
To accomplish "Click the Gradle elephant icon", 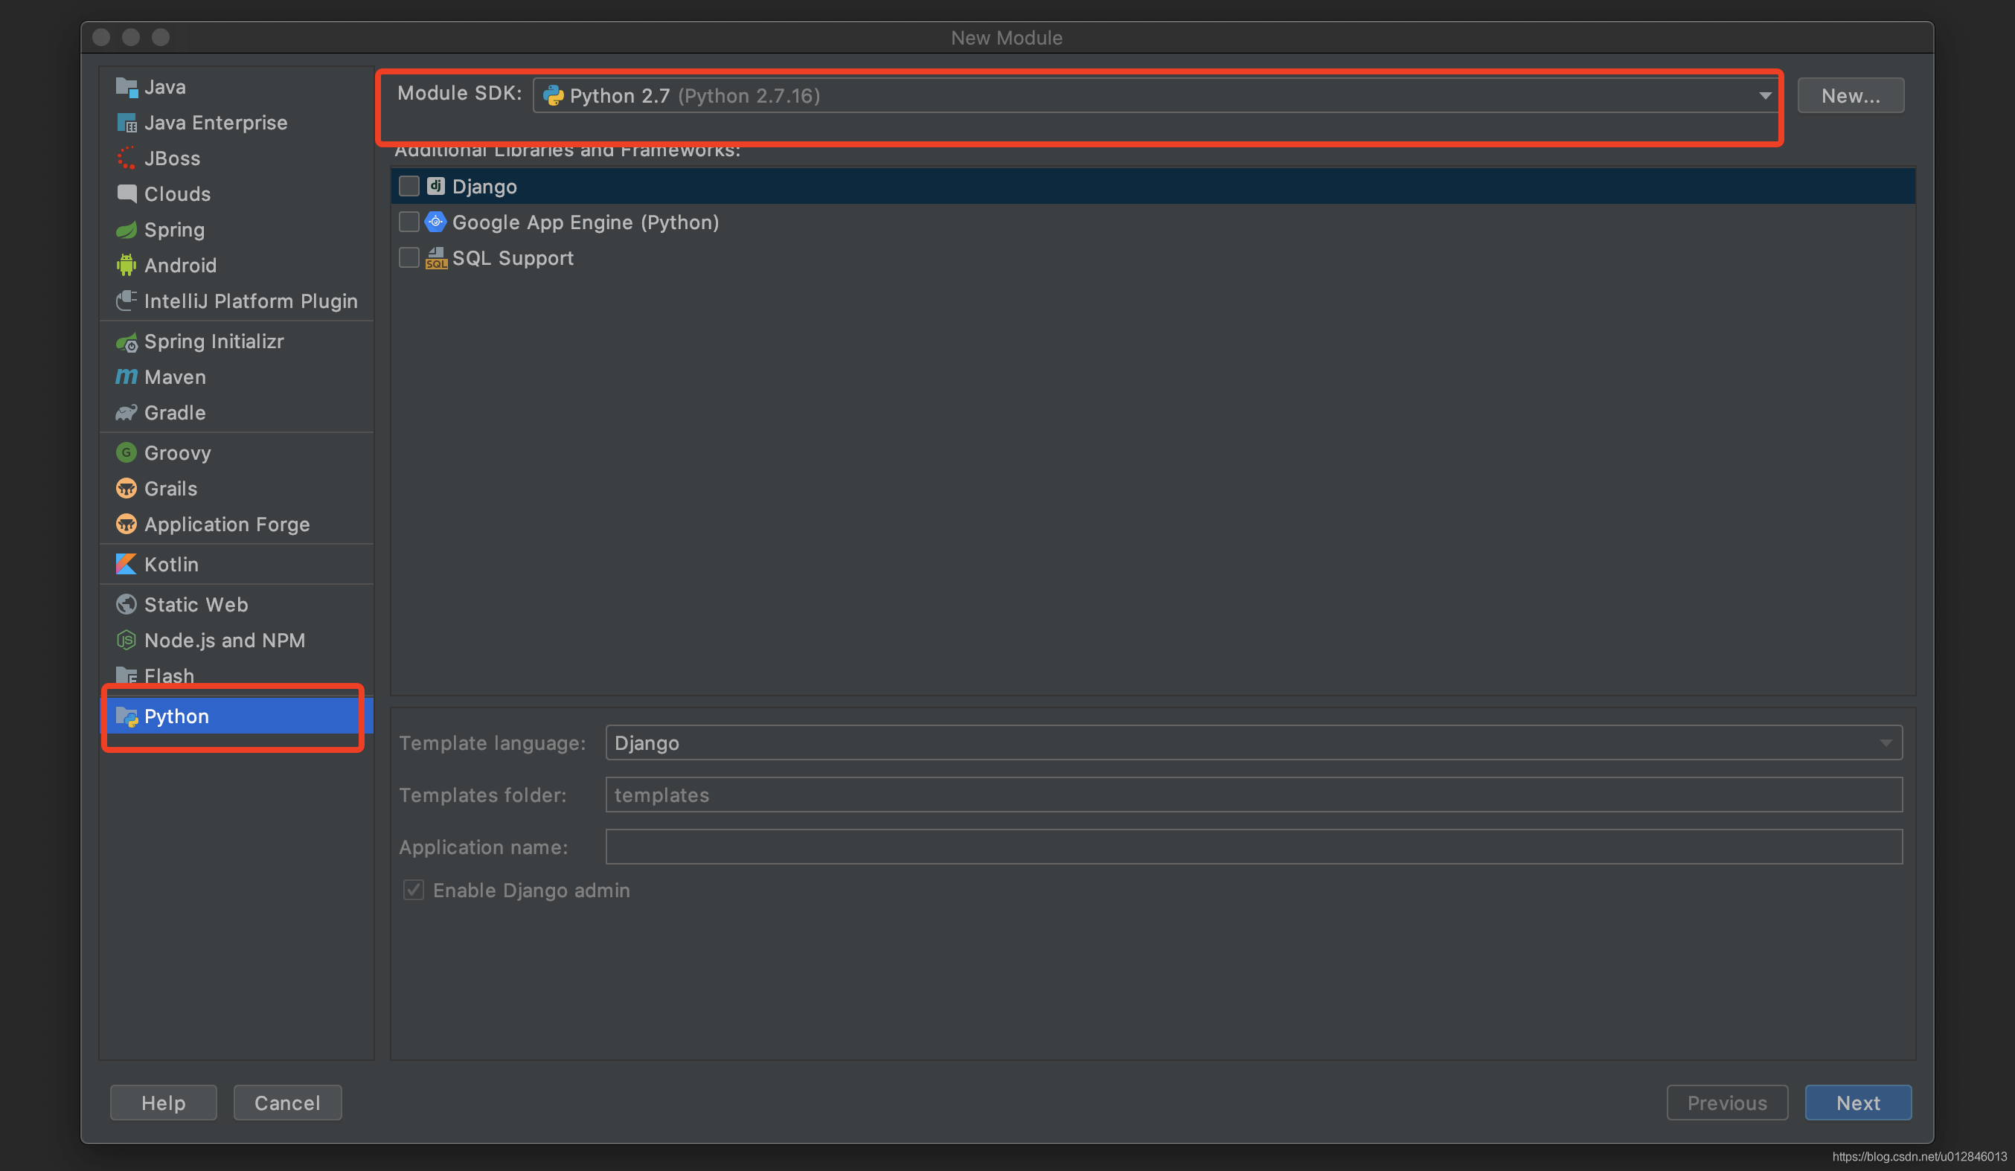I will click(x=126, y=412).
